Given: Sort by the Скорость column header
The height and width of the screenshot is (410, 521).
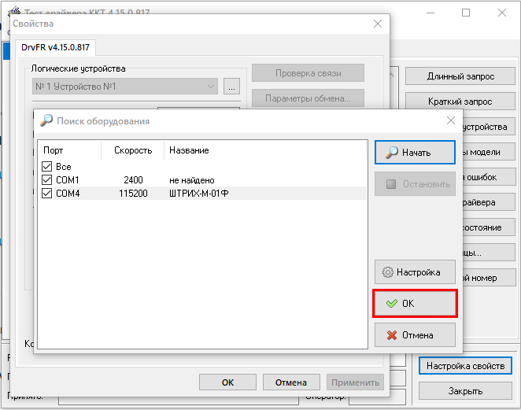Looking at the screenshot, I should (131, 150).
